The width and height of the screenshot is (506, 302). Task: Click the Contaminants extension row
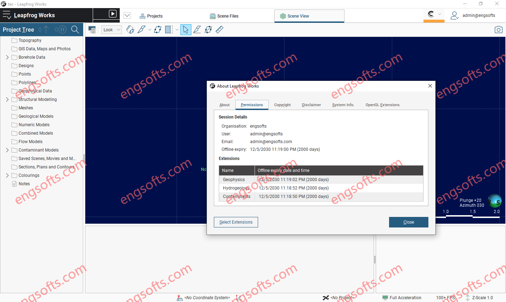321,197
